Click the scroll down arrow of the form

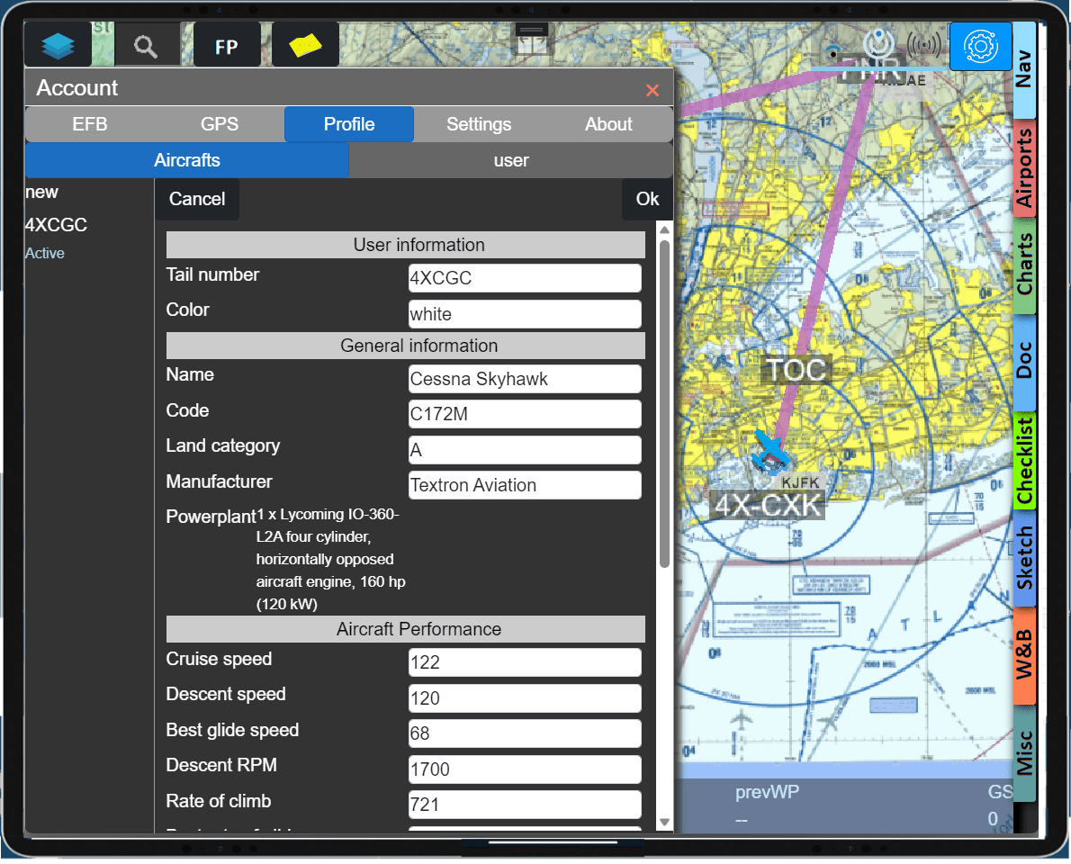(x=665, y=822)
